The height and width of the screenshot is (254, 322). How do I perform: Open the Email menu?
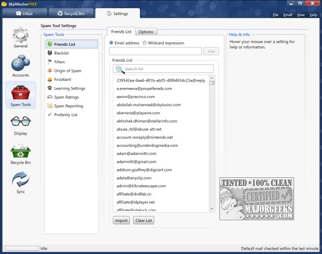288,15
